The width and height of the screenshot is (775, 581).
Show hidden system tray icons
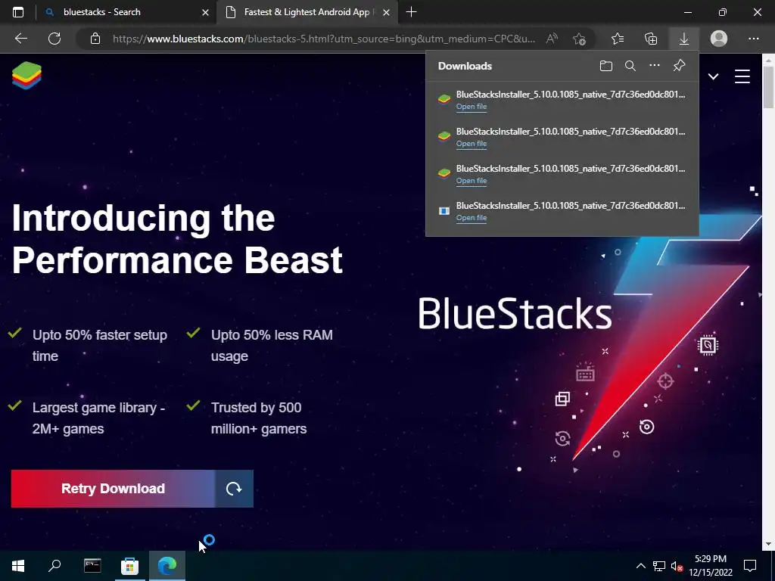point(640,566)
